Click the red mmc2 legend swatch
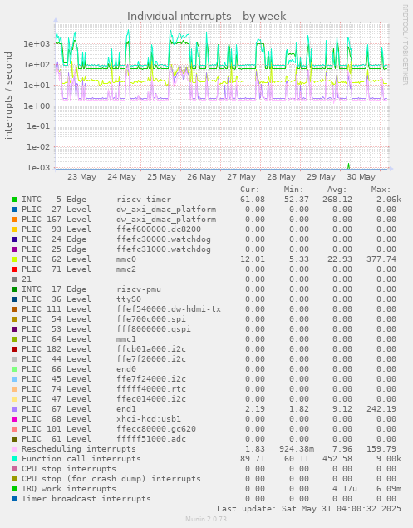 pyautogui.click(x=14, y=269)
